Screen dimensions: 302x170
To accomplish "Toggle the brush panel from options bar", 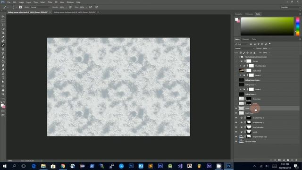I will pyautogui.click(x=20, y=7).
